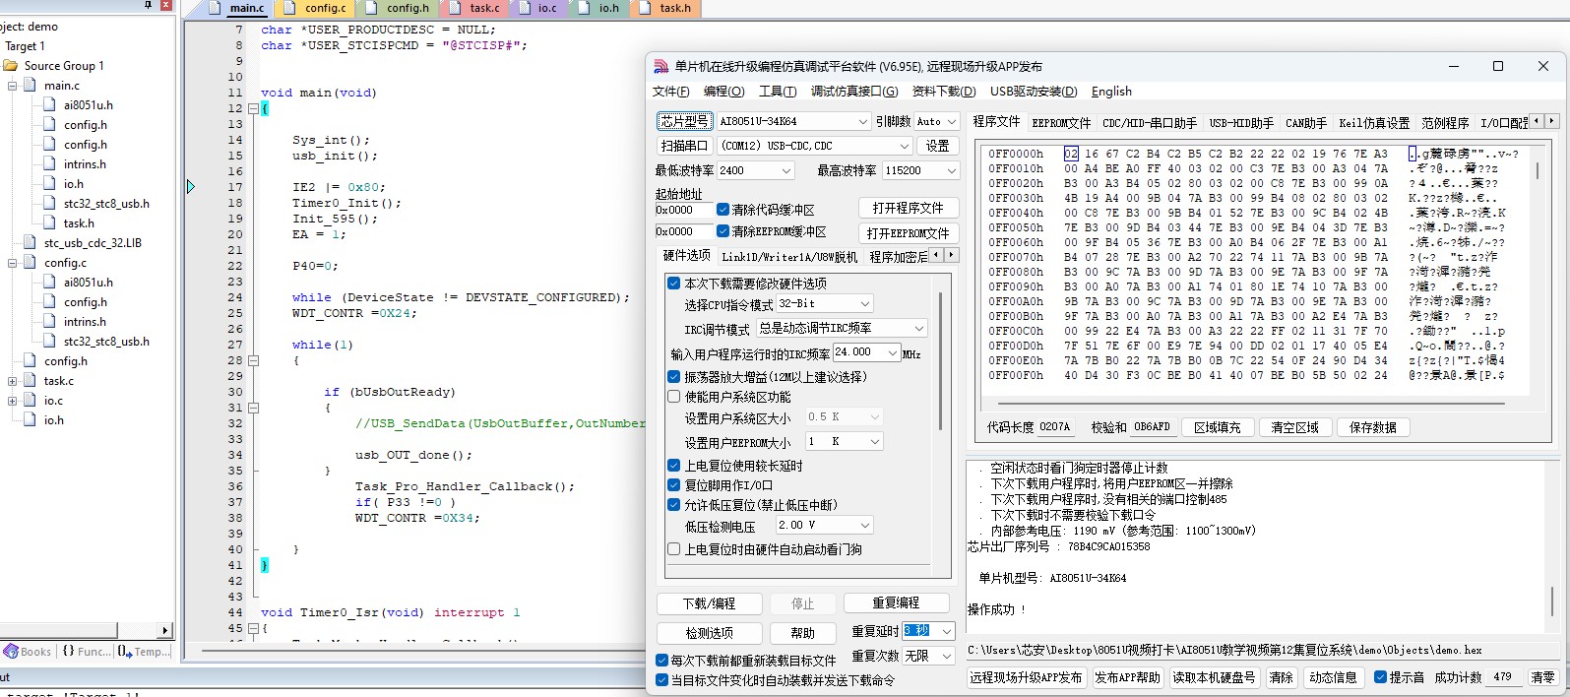Screen dimensions: 1570x697
Task: Switch to the EEPROM文件 tab
Action: point(1061,123)
